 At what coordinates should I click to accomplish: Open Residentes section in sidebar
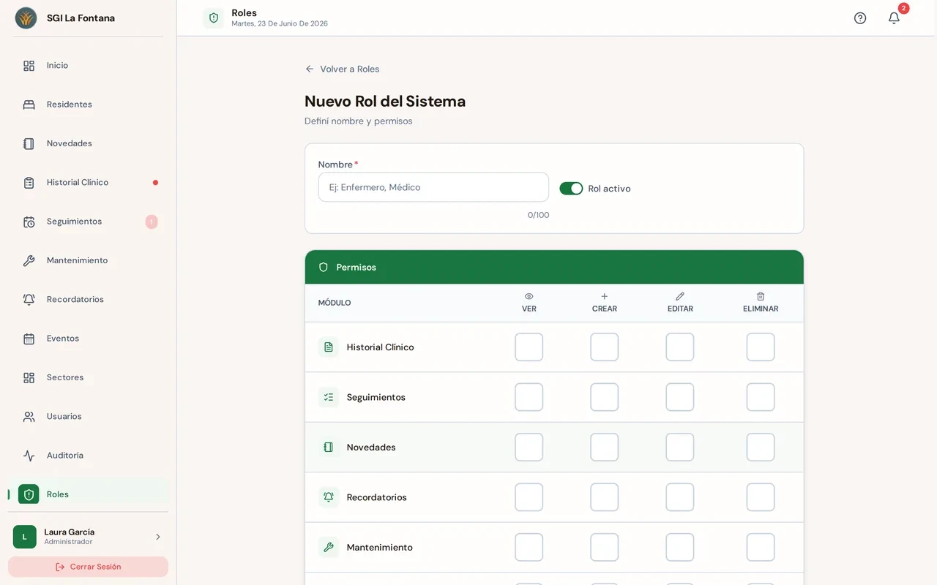coord(88,105)
